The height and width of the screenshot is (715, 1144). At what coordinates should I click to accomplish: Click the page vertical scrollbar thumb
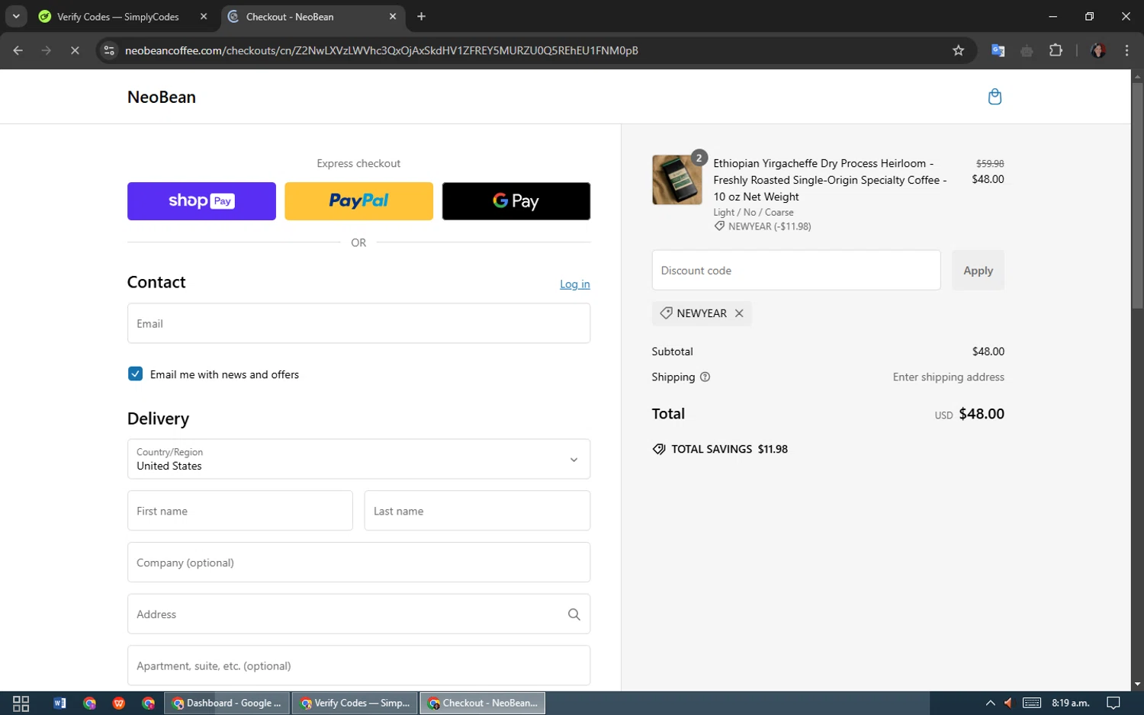click(x=1137, y=195)
